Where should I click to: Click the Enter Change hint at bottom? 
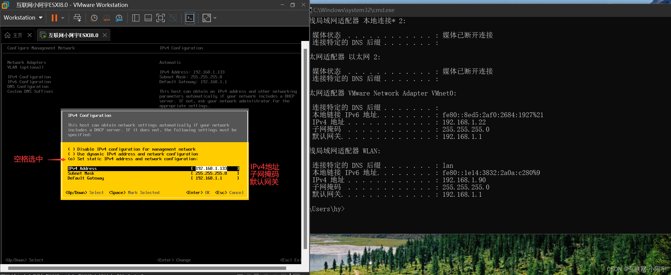click(174, 260)
